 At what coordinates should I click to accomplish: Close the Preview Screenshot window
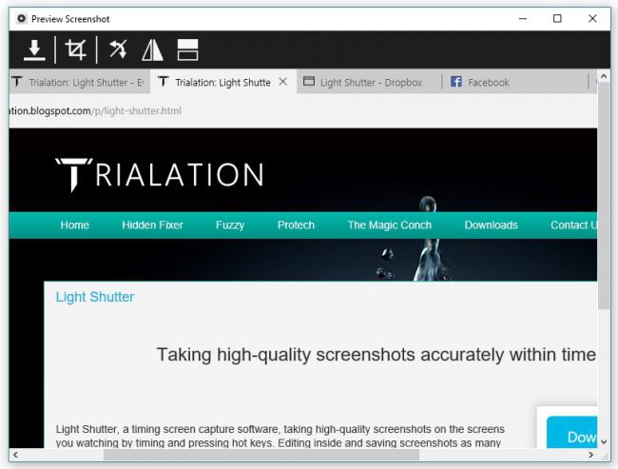(592, 18)
